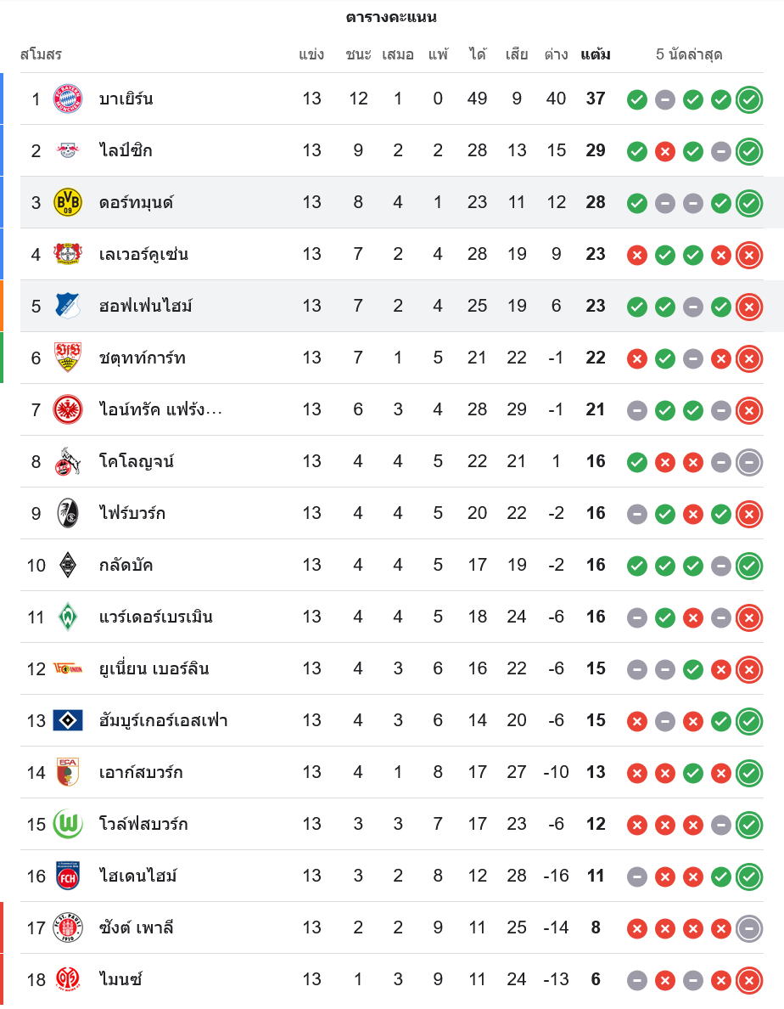Click the Hamburger SV diamond logo
The image size is (784, 1009).
coord(68,720)
